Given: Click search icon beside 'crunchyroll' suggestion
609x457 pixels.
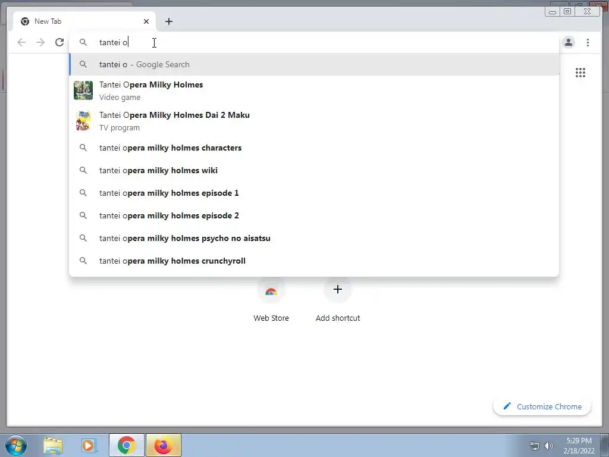Looking at the screenshot, I should (x=83, y=261).
